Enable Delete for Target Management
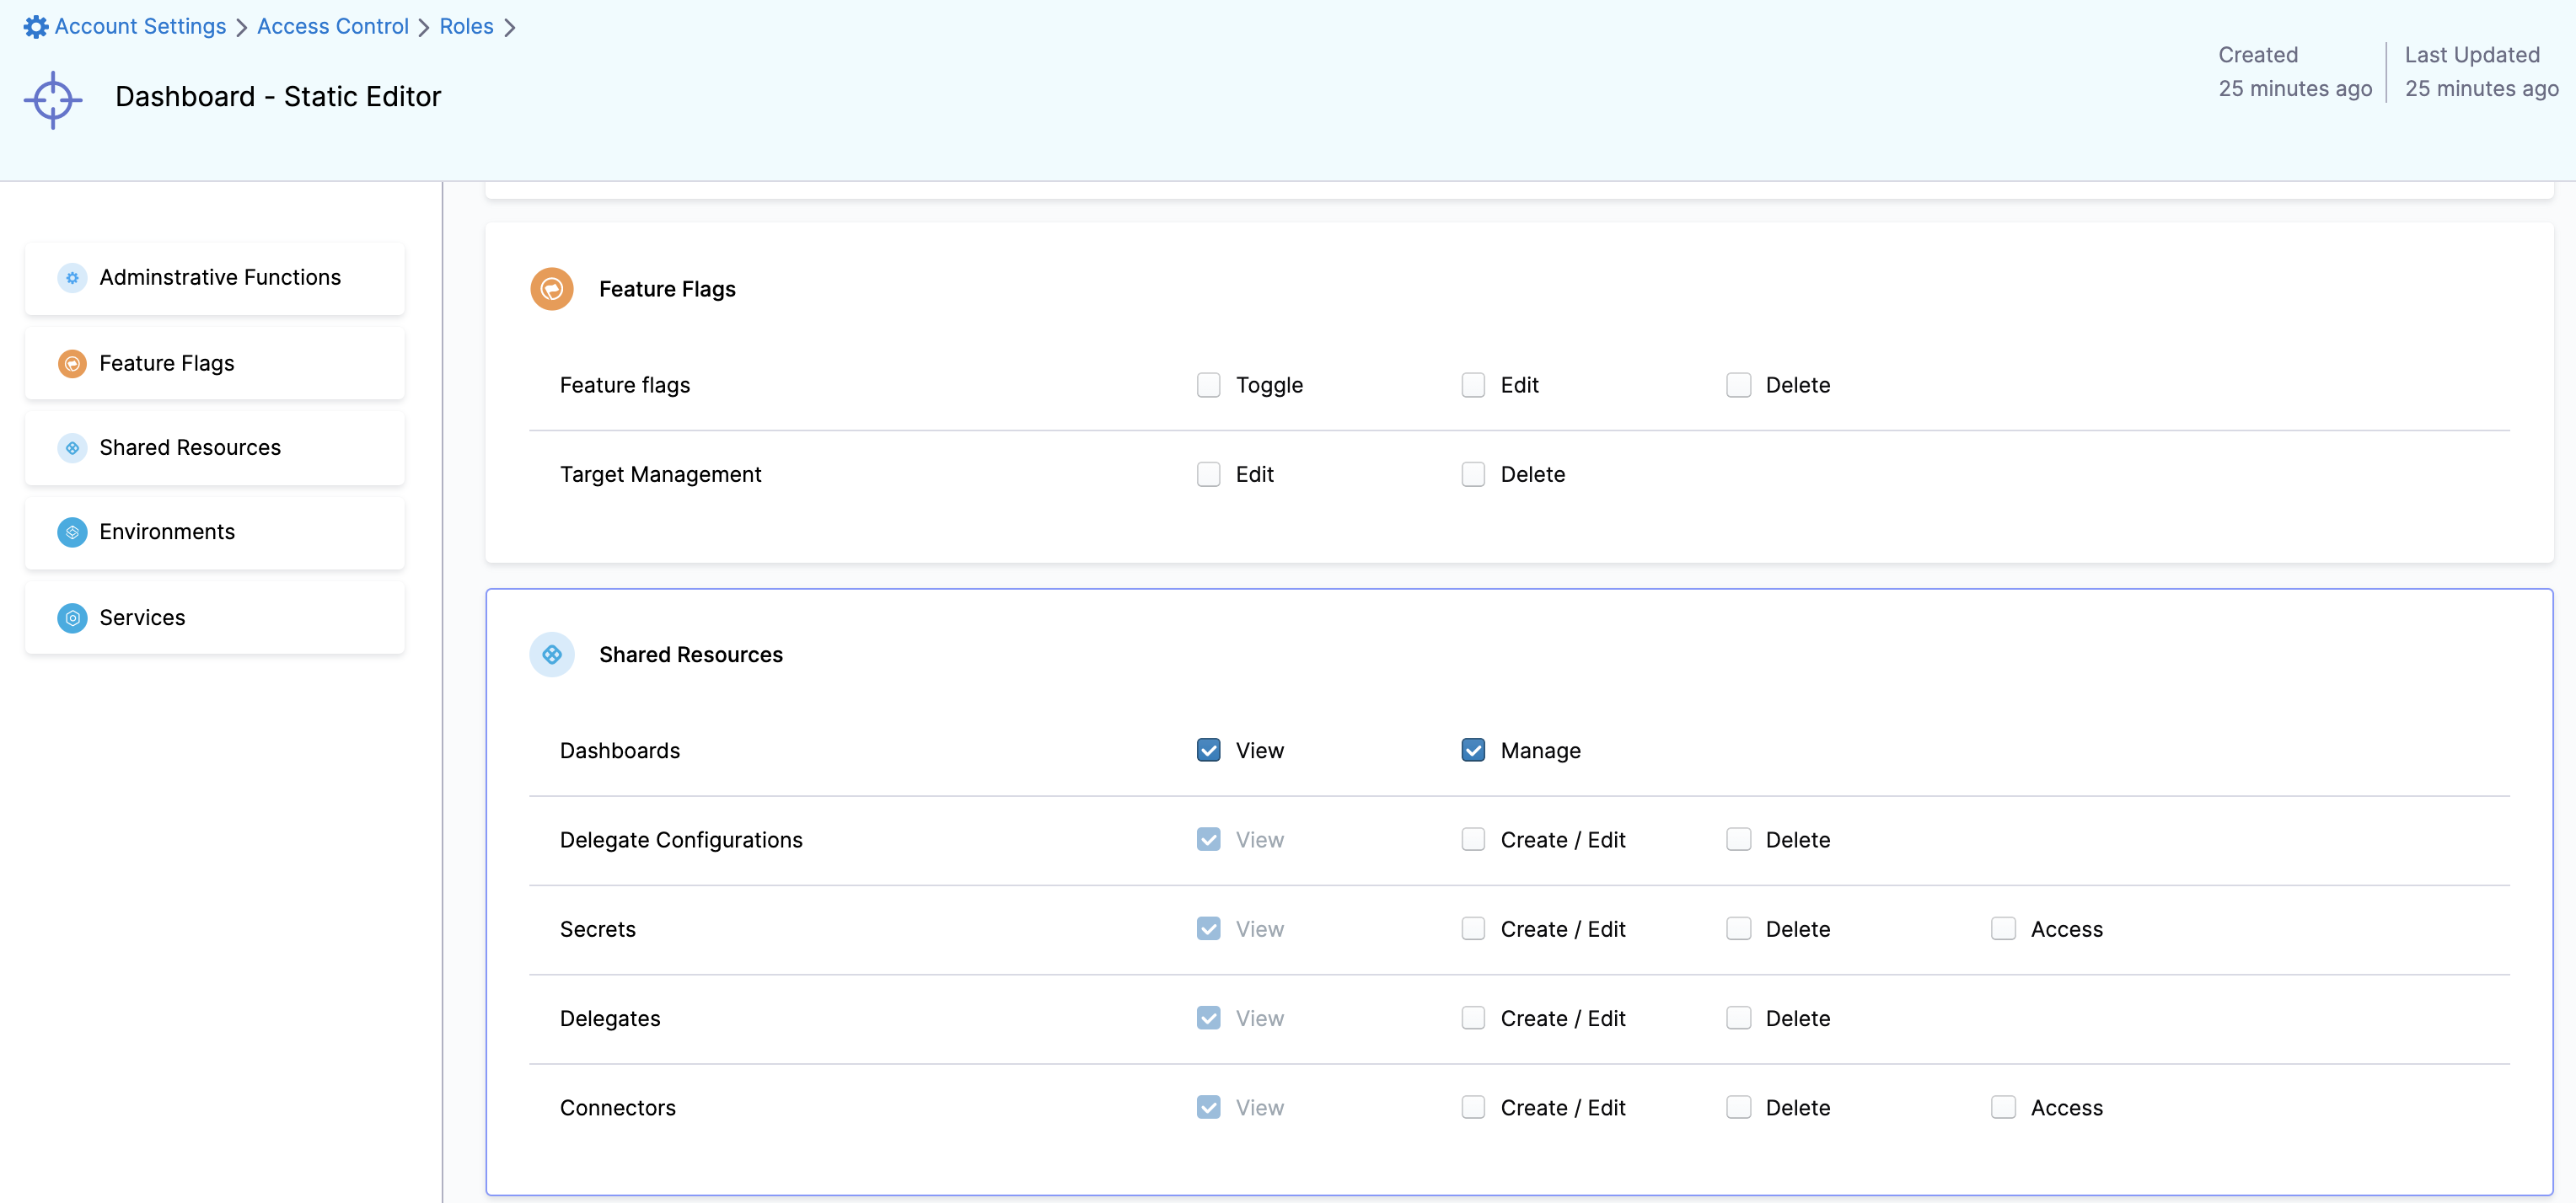Viewport: 2576px width, 1203px height. [x=1473, y=474]
